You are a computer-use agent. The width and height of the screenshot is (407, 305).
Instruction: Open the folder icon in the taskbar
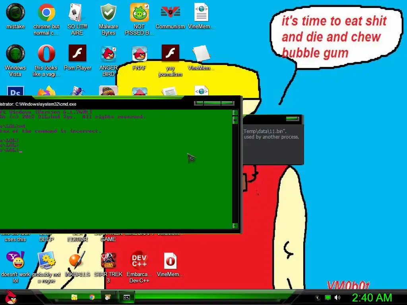point(74,297)
